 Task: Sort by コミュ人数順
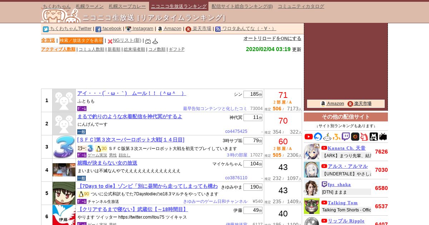pos(92,49)
